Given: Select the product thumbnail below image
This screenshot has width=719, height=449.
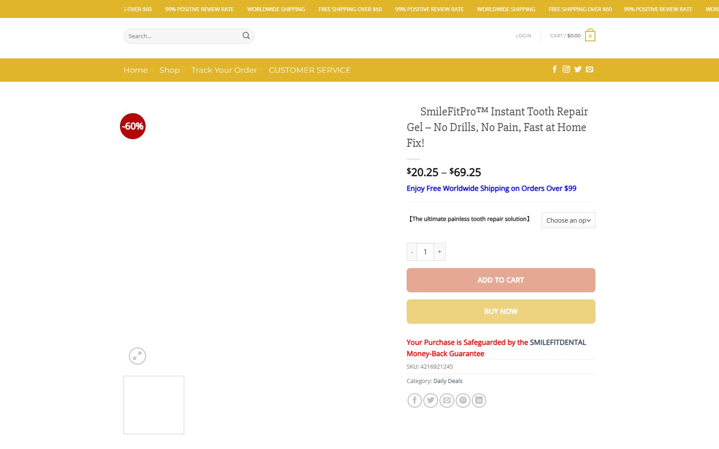Looking at the screenshot, I should [x=154, y=405].
